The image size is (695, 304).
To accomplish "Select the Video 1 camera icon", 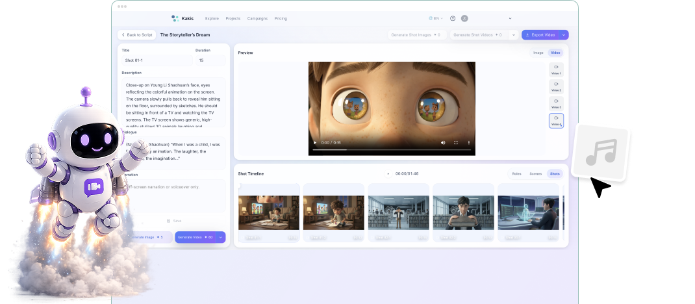I will coord(556,68).
